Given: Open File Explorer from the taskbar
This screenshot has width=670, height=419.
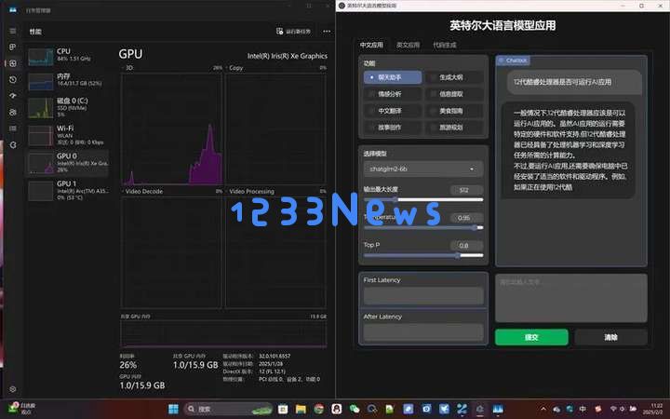Looking at the screenshot, I should tap(301, 409).
